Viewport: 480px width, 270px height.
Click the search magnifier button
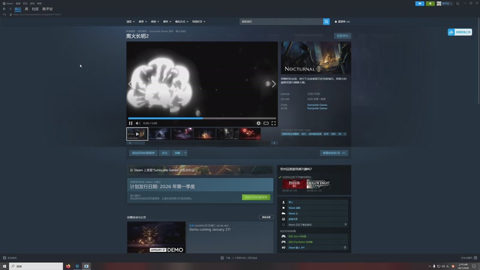326,22
